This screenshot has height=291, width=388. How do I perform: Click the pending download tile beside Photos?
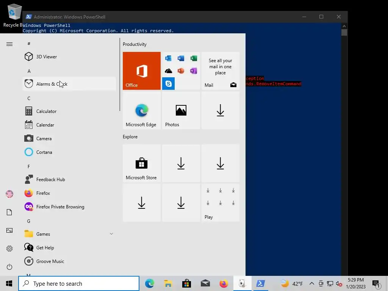221,110
